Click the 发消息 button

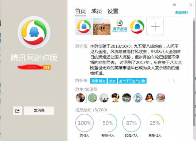coord(39,111)
